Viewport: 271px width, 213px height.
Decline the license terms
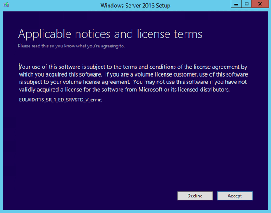(195, 196)
